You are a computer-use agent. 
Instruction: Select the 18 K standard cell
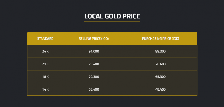pyautogui.click(x=45, y=77)
